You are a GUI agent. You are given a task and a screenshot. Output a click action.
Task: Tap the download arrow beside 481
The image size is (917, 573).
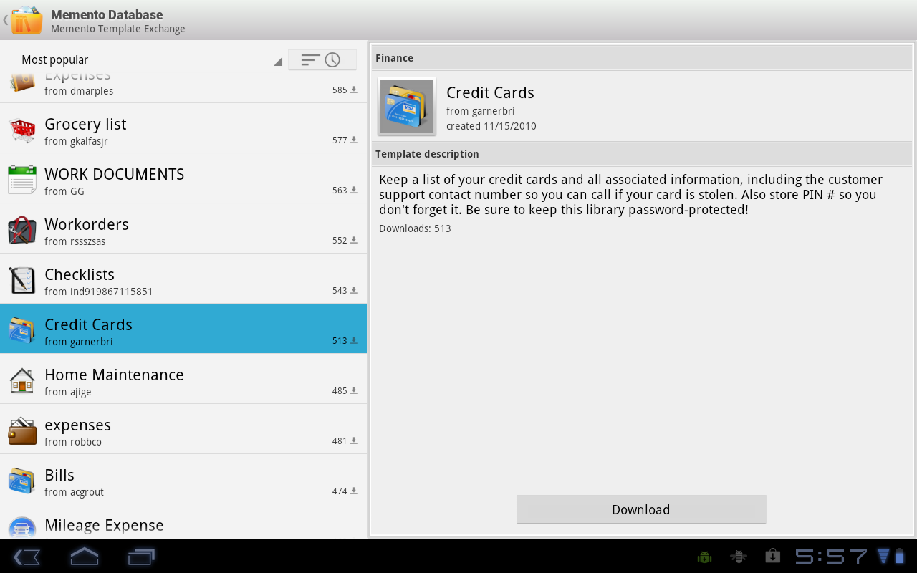point(354,441)
